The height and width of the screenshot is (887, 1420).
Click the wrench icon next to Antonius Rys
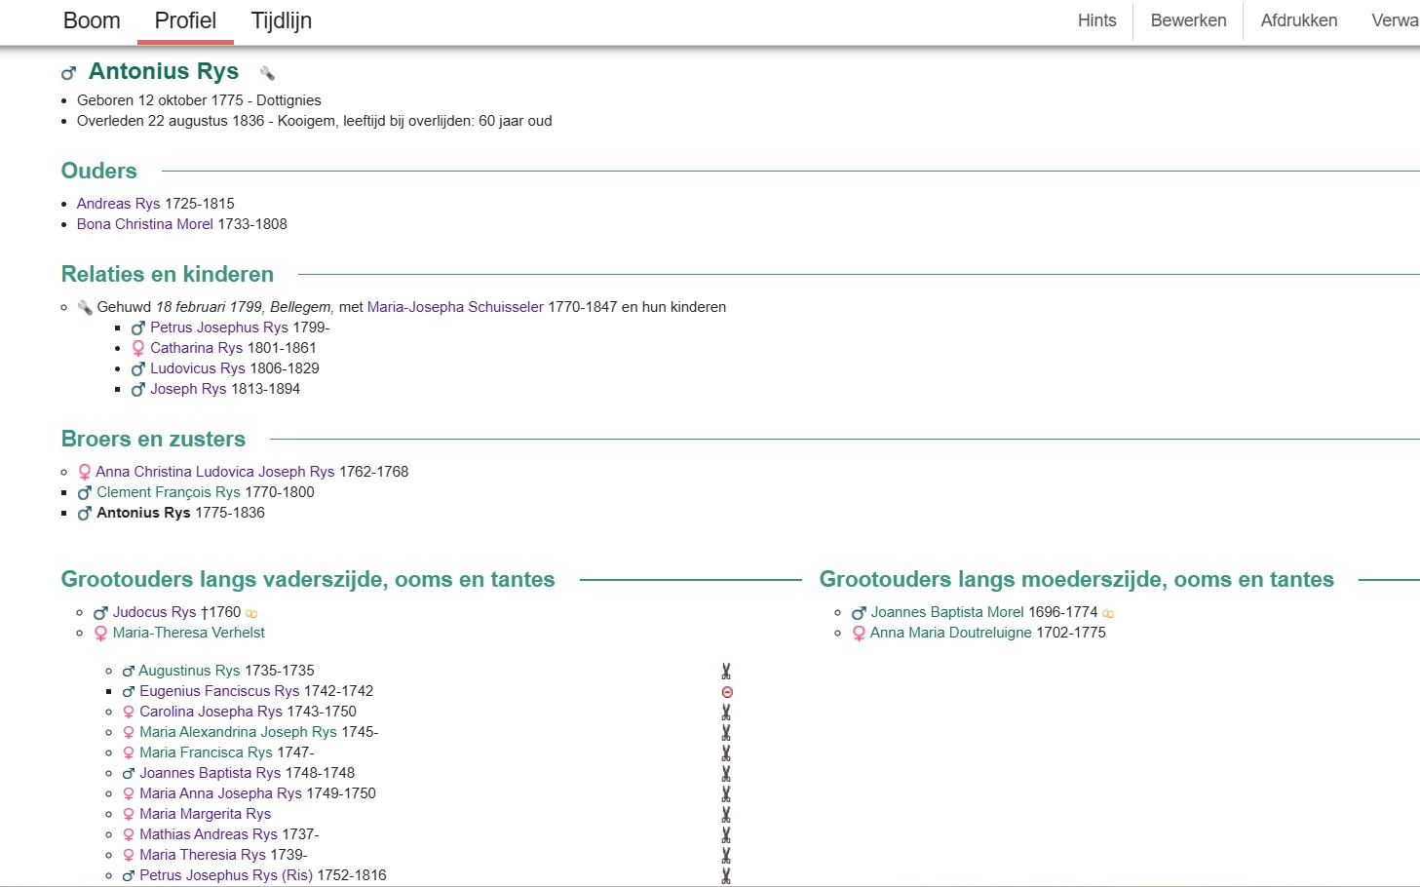[267, 72]
